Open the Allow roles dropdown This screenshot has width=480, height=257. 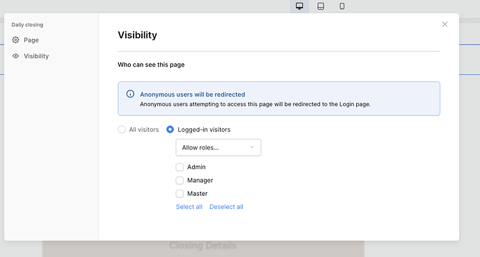coord(218,147)
